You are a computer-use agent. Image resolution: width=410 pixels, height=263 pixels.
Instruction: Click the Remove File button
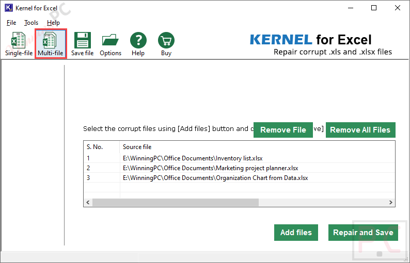(283, 130)
